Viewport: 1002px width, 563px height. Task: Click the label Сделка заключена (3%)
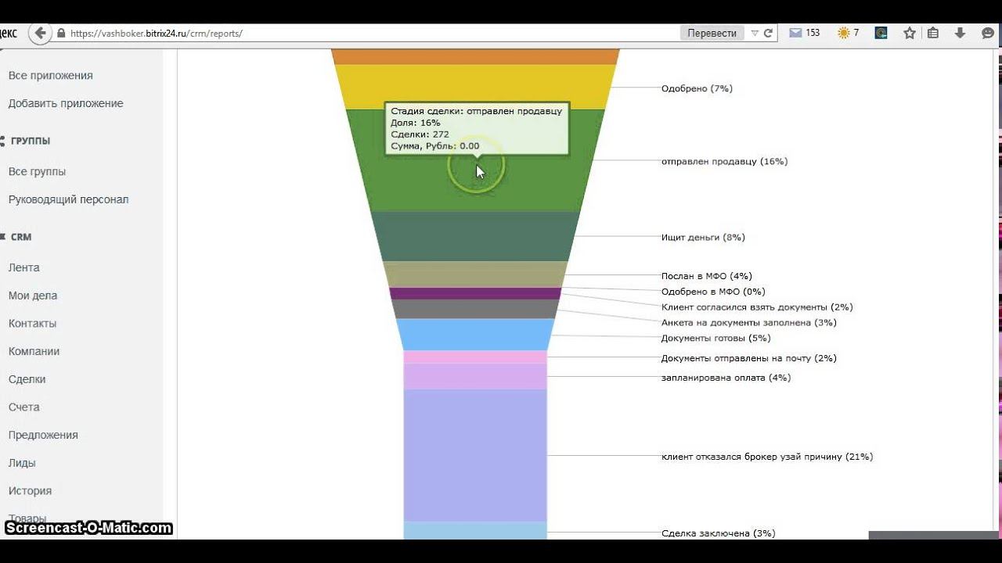coord(718,533)
